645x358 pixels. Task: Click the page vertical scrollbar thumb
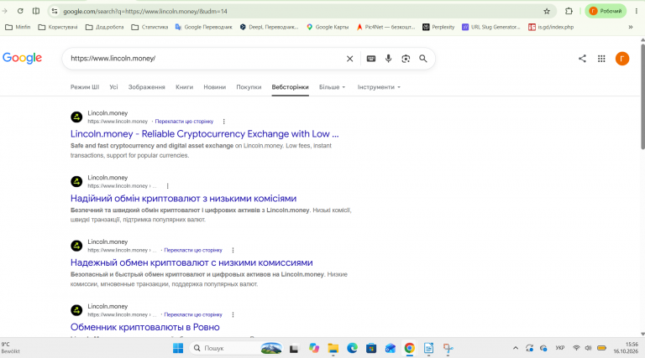(642, 96)
